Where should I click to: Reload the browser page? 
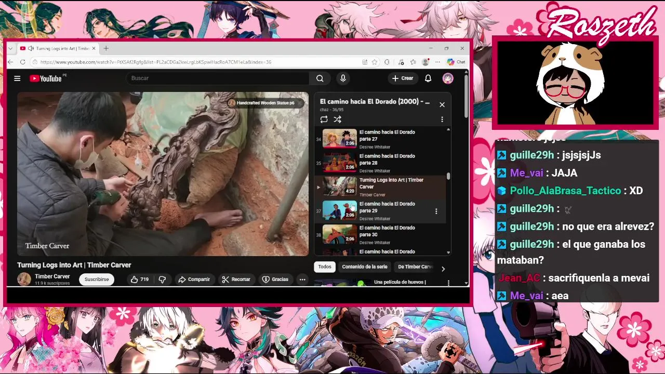[23, 62]
